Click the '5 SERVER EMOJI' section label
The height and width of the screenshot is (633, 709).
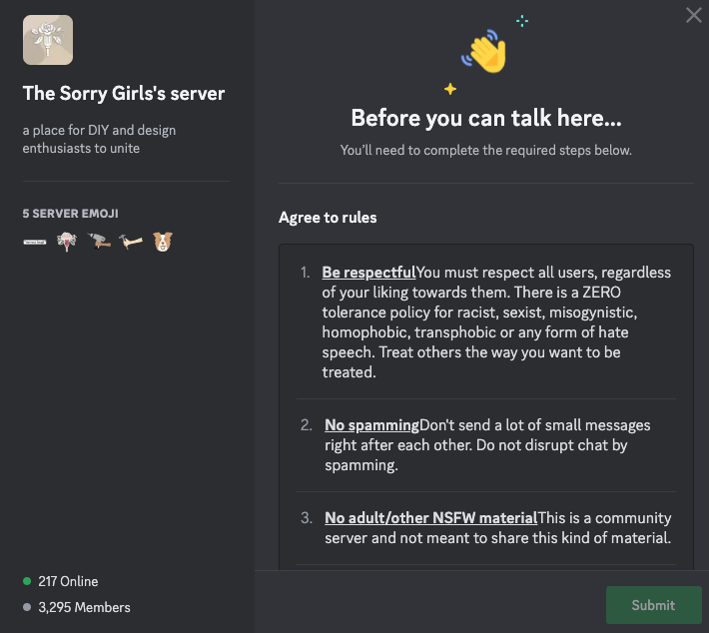click(71, 214)
